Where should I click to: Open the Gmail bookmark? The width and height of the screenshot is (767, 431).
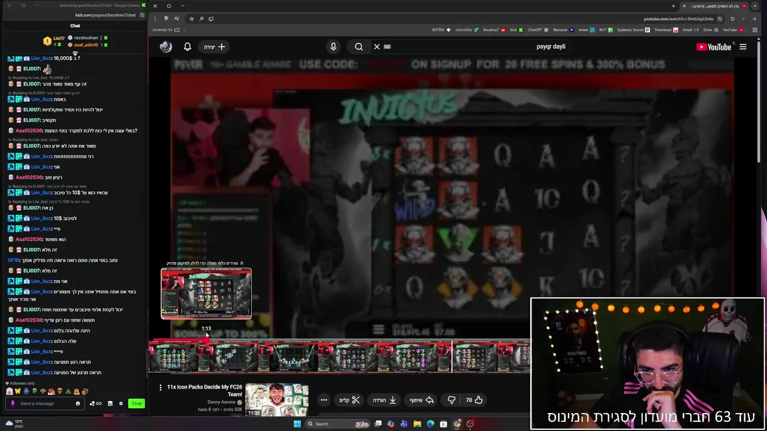[x=690, y=30]
